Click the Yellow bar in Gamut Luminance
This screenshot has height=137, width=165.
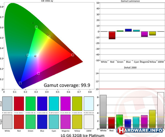[153, 33]
